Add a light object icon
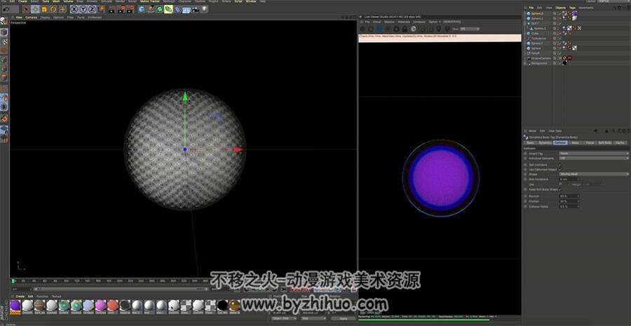631x326 pixels. (x=204, y=9)
